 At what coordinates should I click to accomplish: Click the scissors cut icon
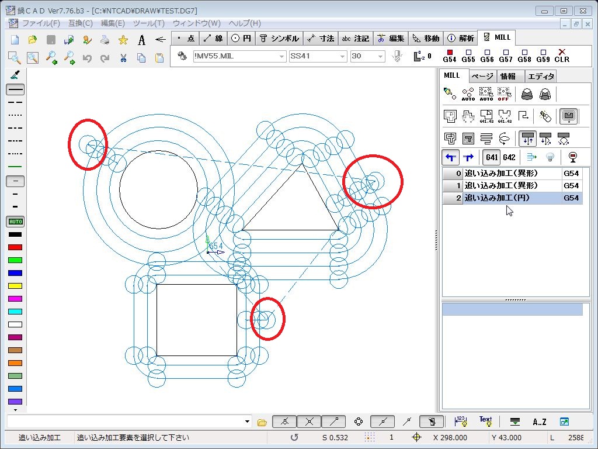point(123,58)
